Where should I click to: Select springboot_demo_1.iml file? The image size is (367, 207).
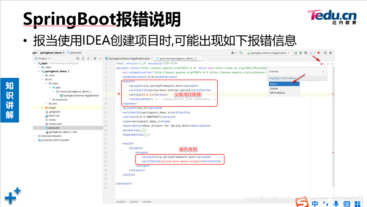point(61,132)
